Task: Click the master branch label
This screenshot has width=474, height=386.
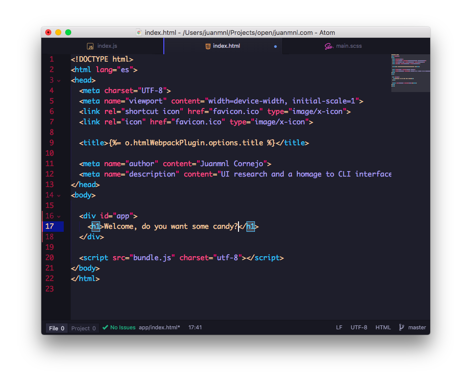Action: (417, 327)
